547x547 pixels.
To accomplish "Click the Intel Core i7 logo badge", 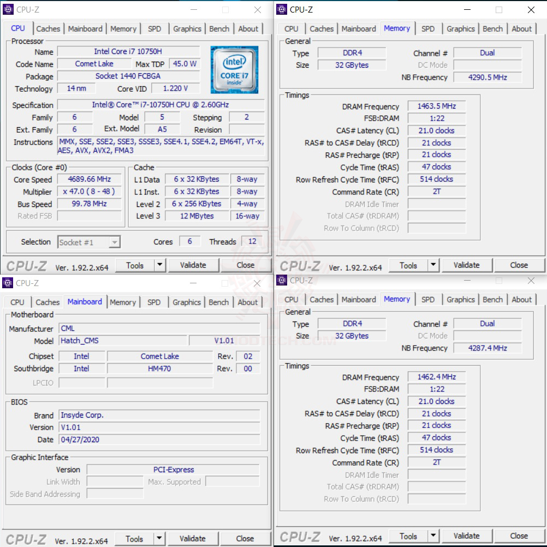I will point(234,70).
